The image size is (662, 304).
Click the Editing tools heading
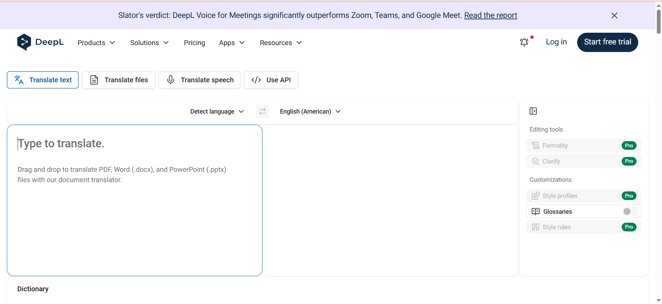[x=546, y=129]
